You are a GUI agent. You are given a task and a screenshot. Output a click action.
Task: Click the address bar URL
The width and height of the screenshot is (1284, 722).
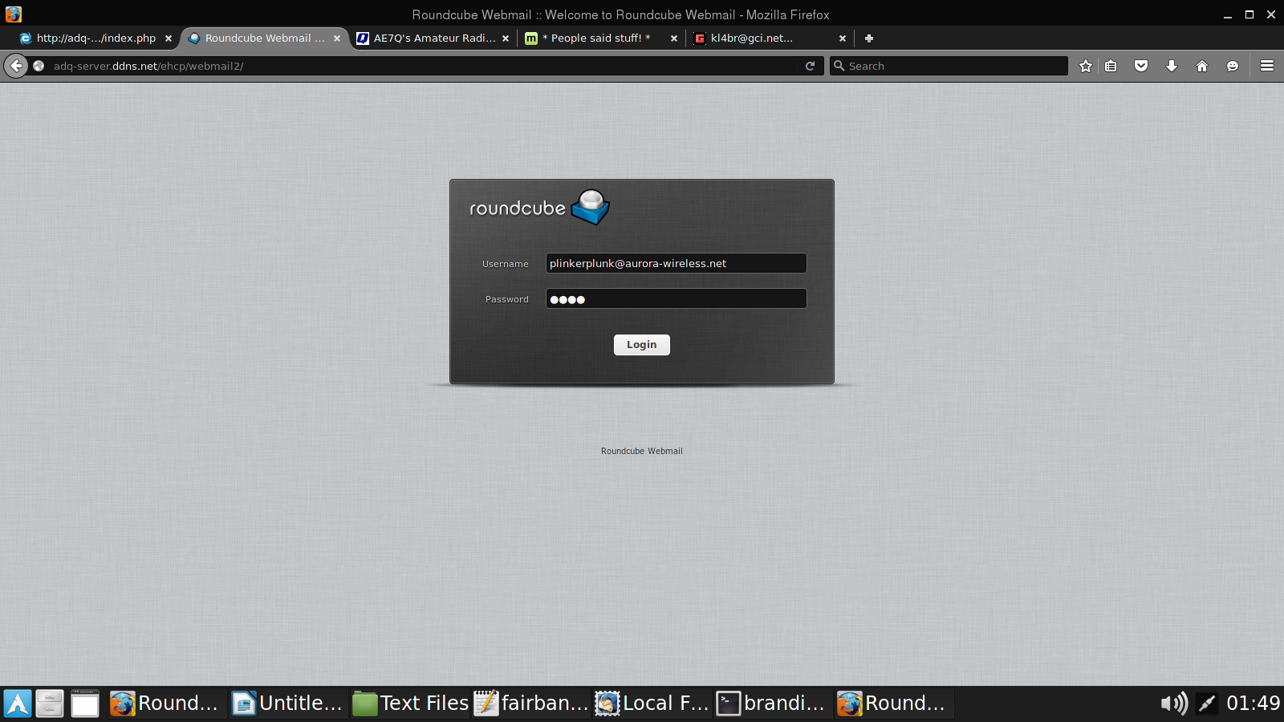(425, 66)
